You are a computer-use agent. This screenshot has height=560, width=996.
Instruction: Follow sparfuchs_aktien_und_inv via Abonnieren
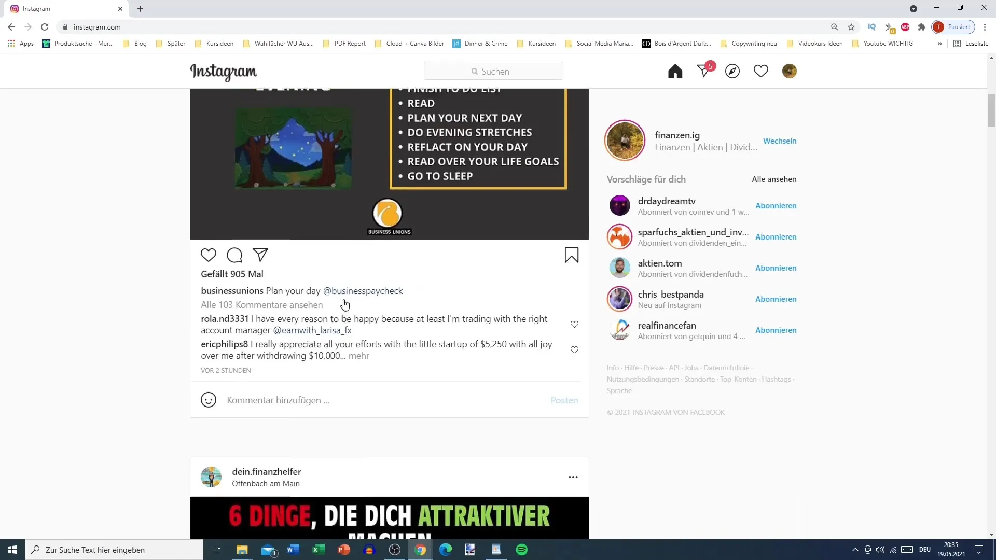776,237
